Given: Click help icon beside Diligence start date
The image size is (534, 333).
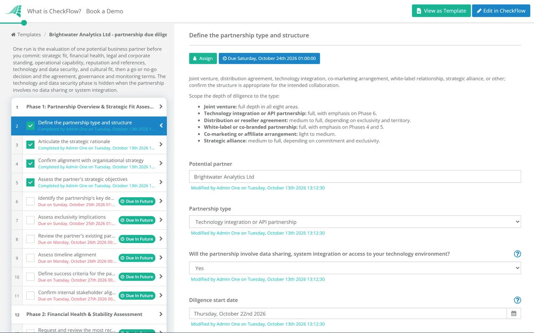Looking at the screenshot, I should 517,300.
